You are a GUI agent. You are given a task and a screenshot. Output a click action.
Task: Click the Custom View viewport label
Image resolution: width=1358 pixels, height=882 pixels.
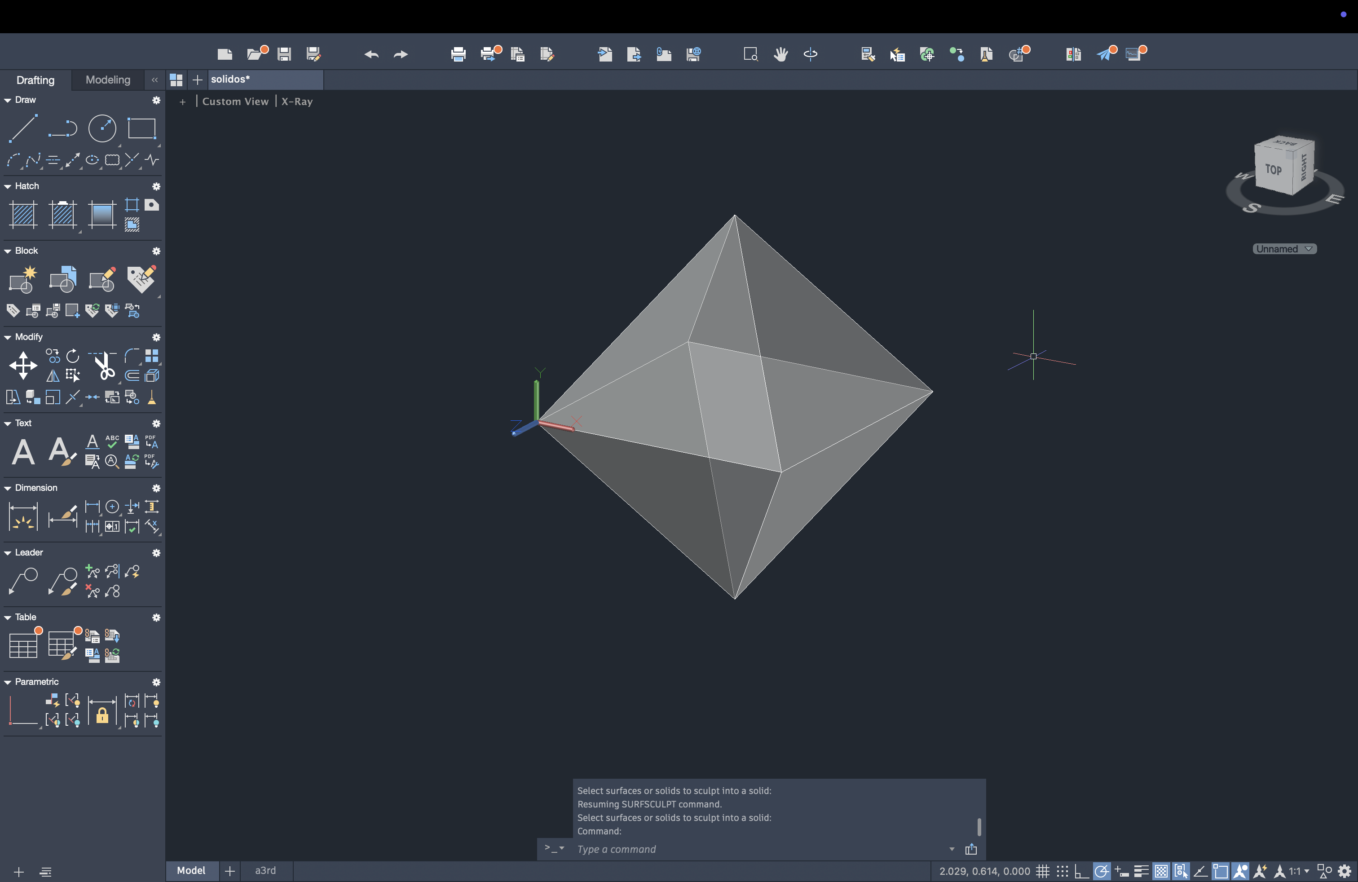235,101
